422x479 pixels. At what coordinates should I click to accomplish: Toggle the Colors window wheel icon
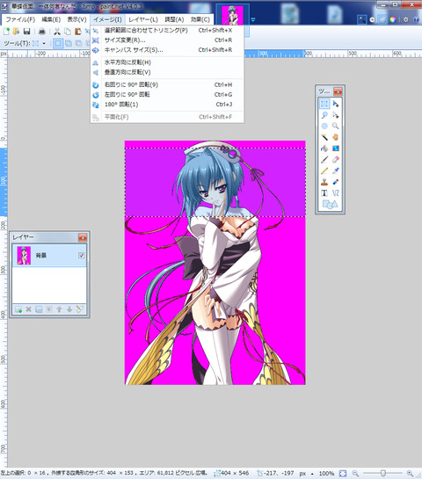(x=393, y=19)
